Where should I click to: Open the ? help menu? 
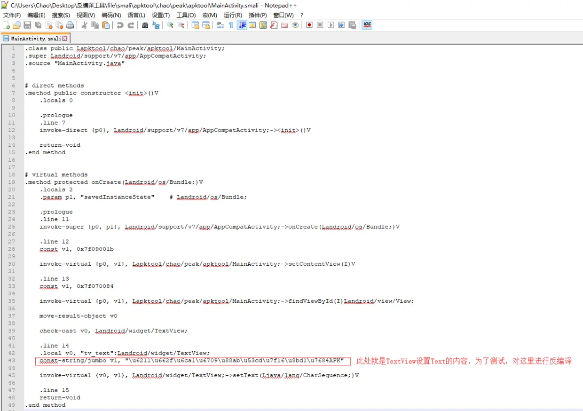pos(302,15)
